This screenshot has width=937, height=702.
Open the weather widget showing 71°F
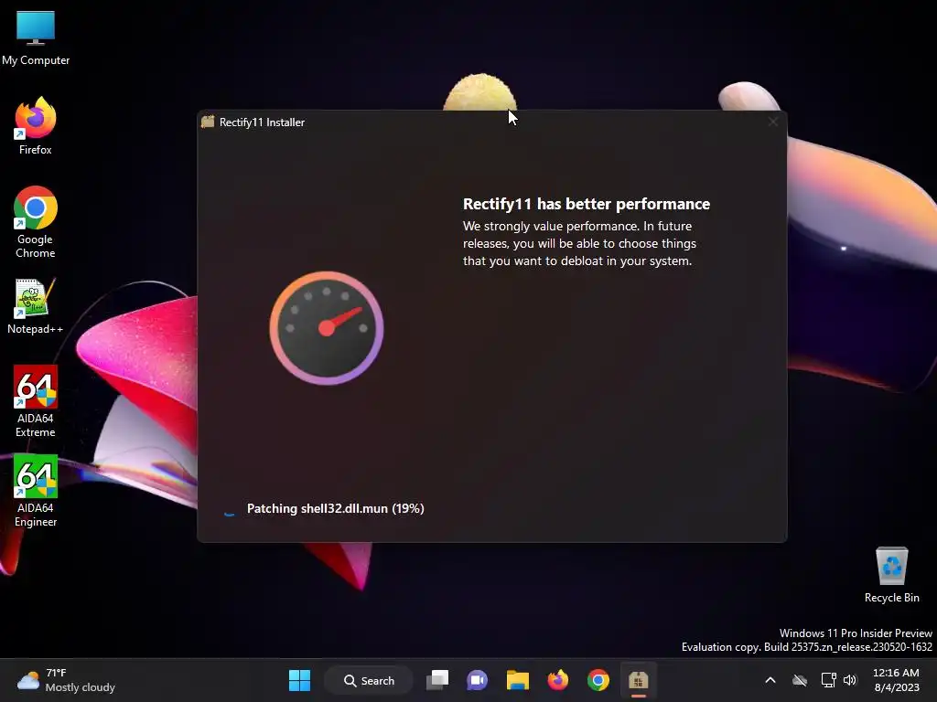[66, 680]
